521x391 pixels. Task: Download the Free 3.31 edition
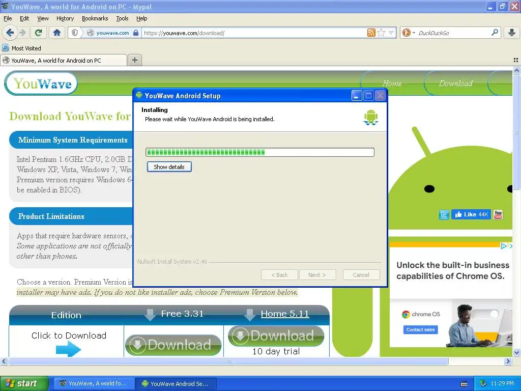tap(173, 345)
